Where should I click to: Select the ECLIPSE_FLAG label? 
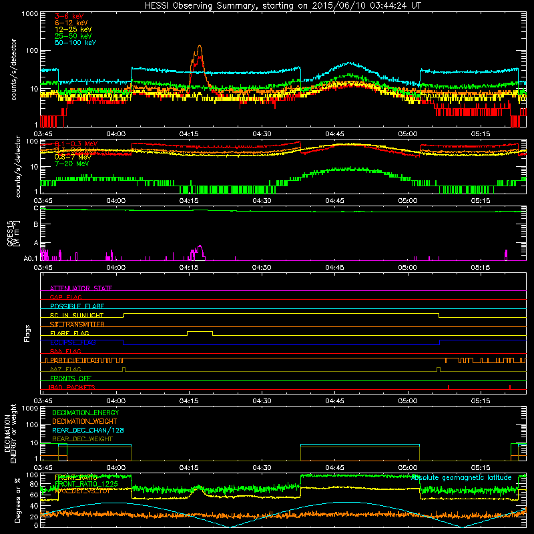point(73,342)
